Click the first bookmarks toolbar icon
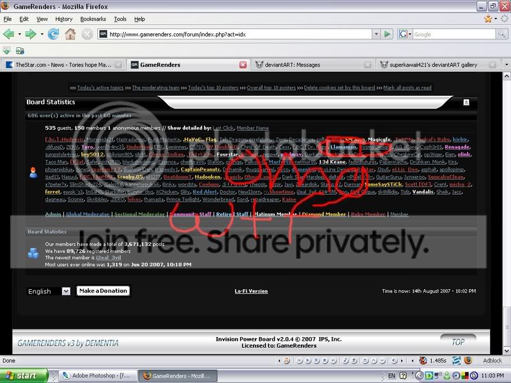This screenshot has width=511, height=383. [x=6, y=50]
